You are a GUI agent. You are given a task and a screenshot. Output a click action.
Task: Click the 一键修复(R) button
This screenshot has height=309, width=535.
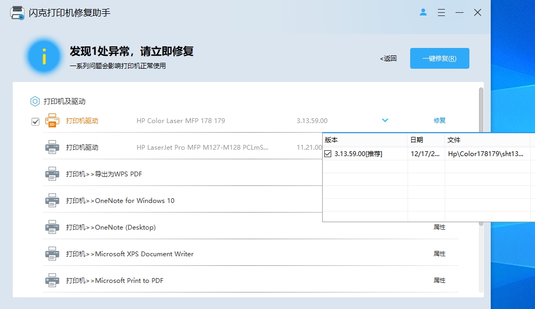coord(440,58)
